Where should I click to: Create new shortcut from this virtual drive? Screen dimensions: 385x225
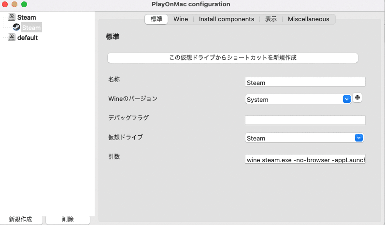click(x=232, y=57)
